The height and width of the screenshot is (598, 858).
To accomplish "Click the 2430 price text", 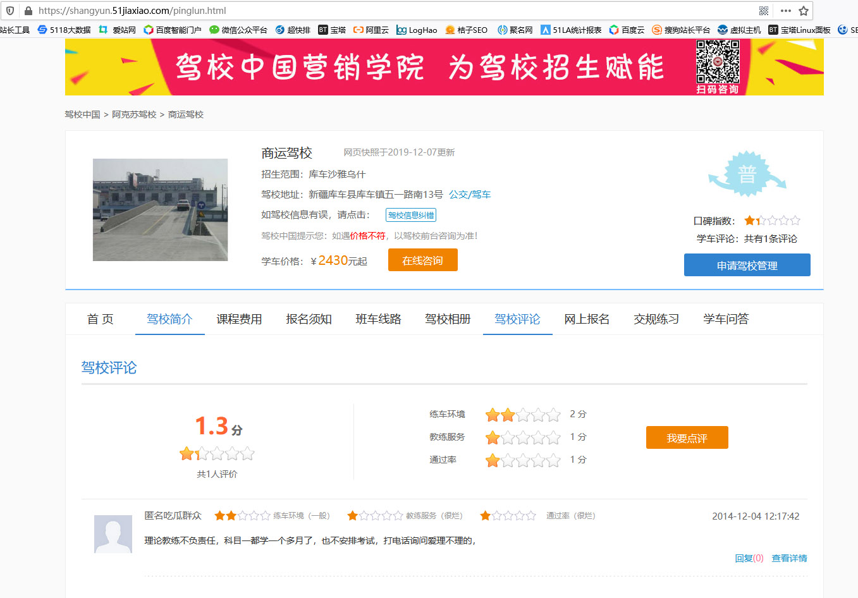I will [x=333, y=260].
